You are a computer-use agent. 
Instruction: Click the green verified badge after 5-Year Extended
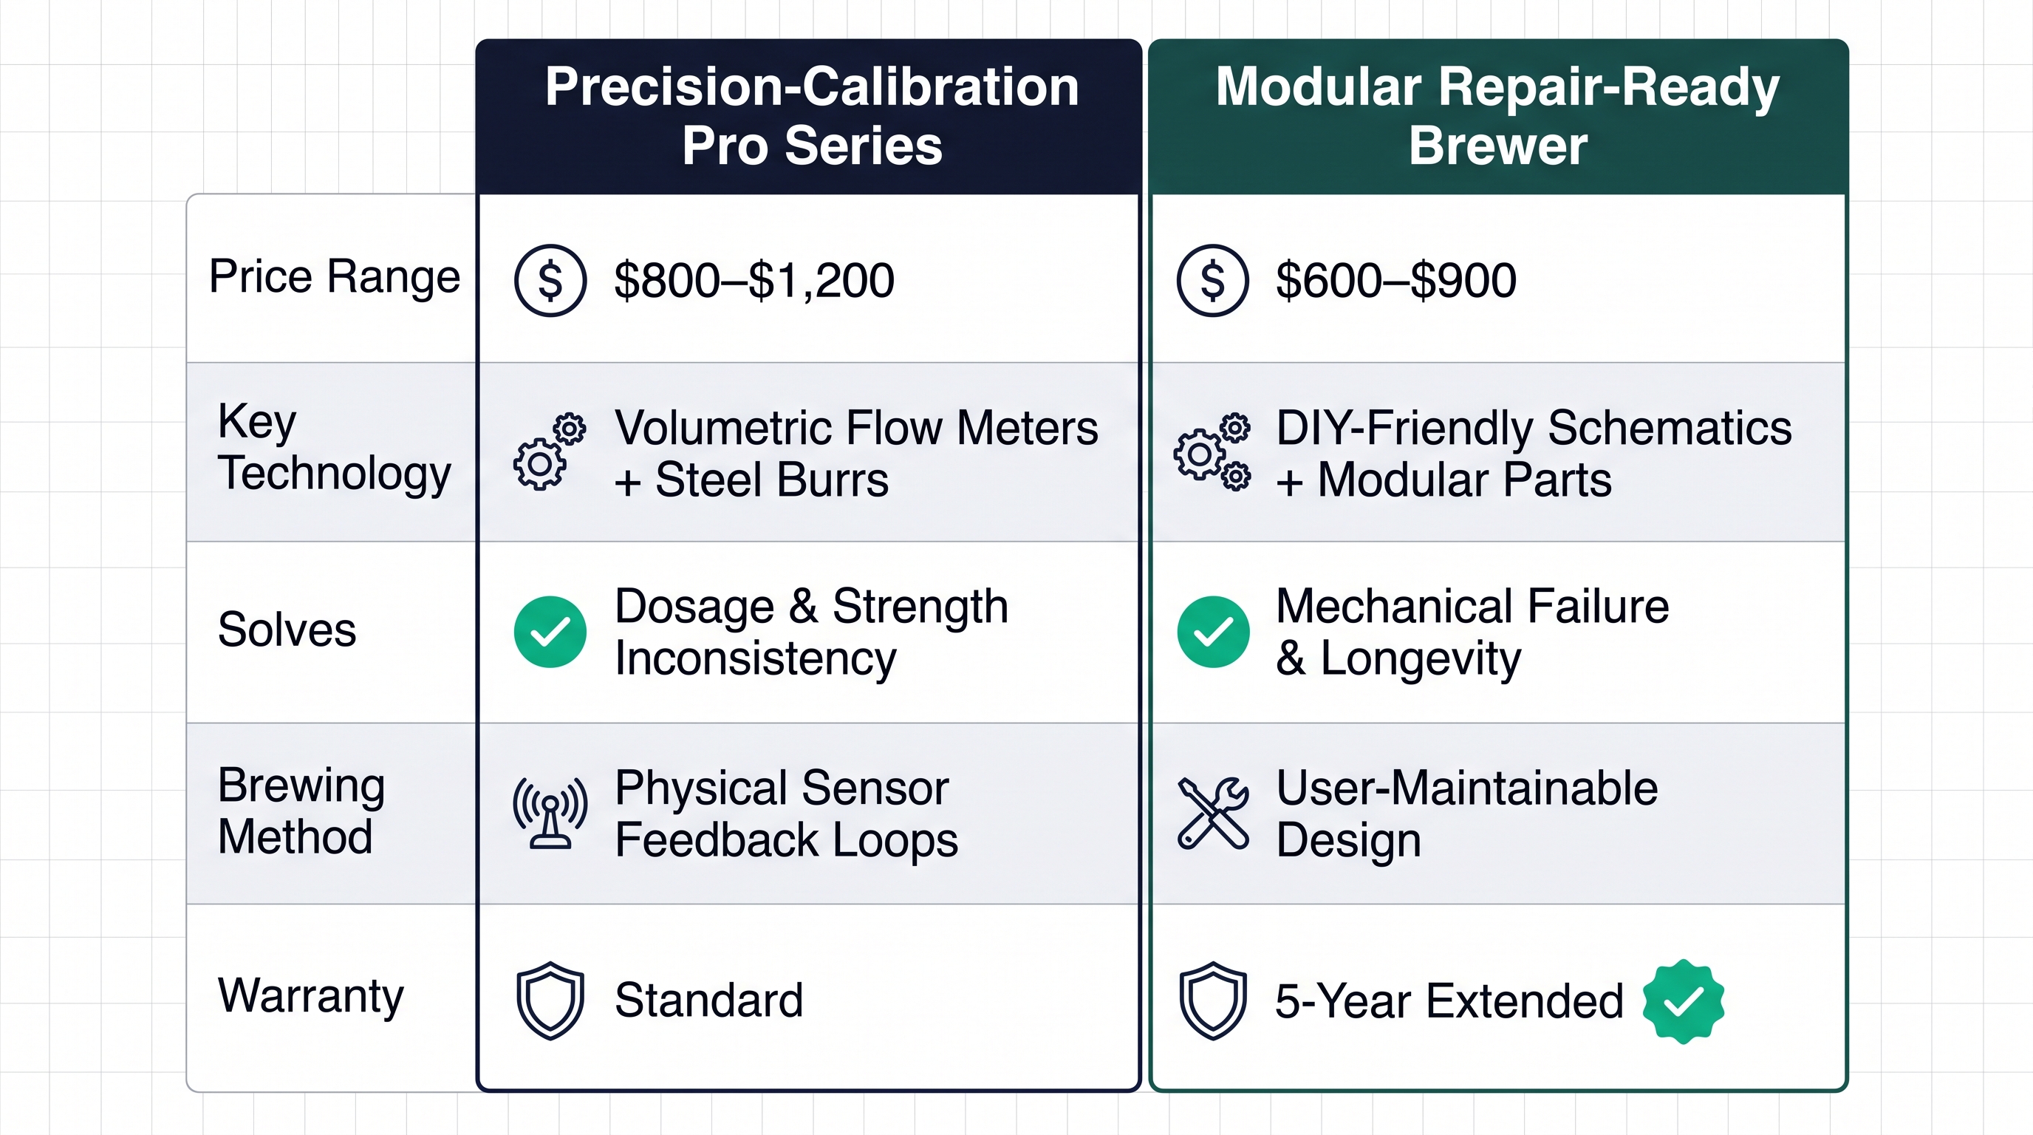point(1684,1001)
